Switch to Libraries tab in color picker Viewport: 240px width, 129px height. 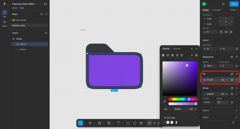[176, 49]
